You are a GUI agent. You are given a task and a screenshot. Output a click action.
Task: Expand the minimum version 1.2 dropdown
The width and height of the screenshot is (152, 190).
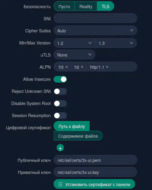click(x=74, y=43)
